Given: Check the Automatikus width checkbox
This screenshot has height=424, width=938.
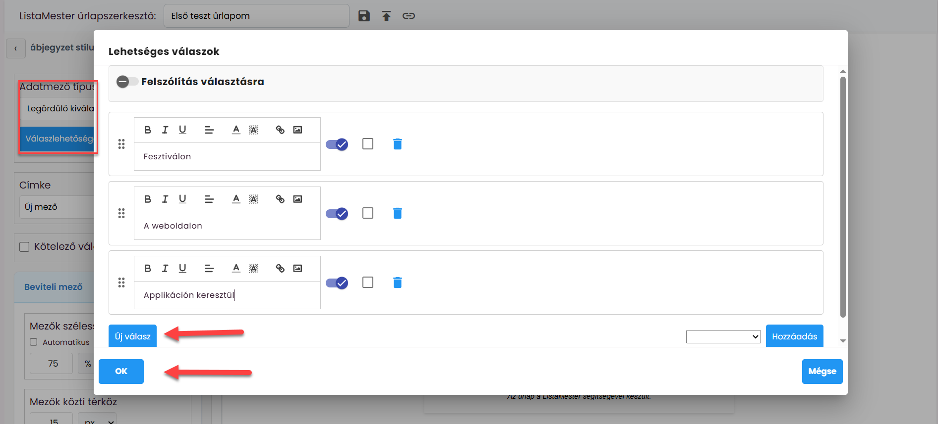Looking at the screenshot, I should coord(34,342).
